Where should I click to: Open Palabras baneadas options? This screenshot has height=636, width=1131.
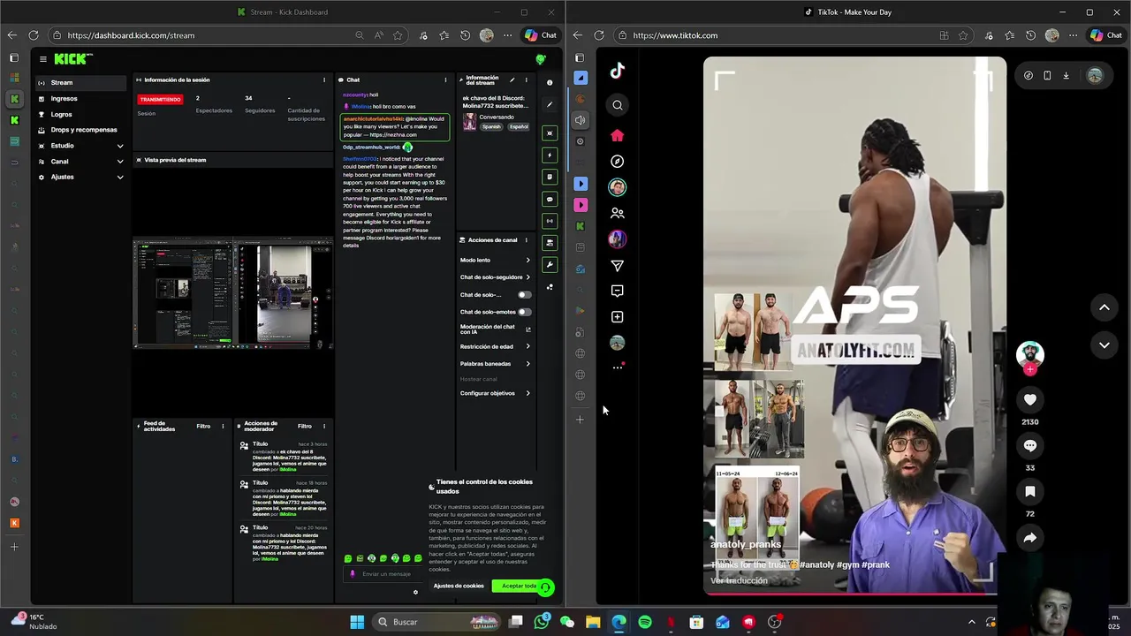pos(495,364)
